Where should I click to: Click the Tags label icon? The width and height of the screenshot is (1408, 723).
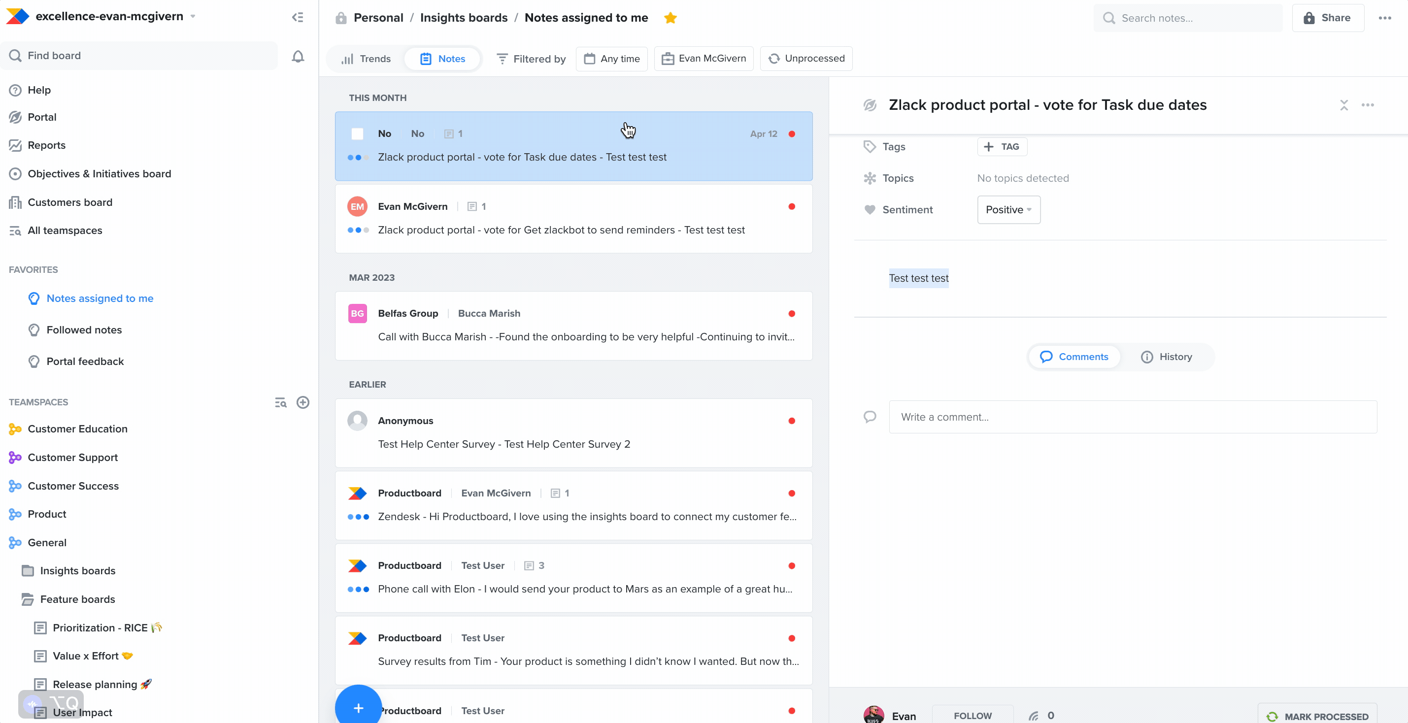(869, 146)
